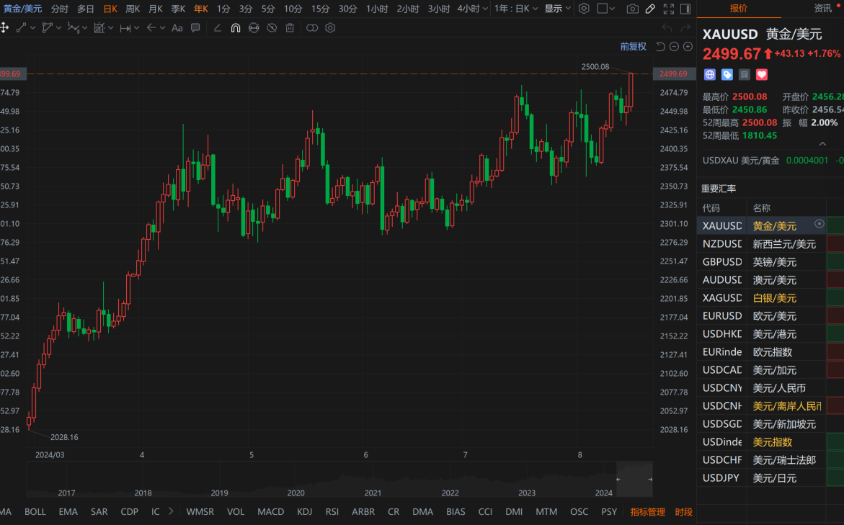Click the camera screenshot icon

coord(632,9)
